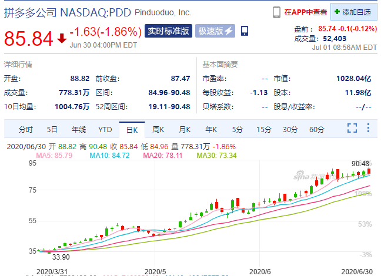Image resolution: width=381 pixels, height=276 pixels.
Task: Open the YTD chart tab
Action: [105, 129]
